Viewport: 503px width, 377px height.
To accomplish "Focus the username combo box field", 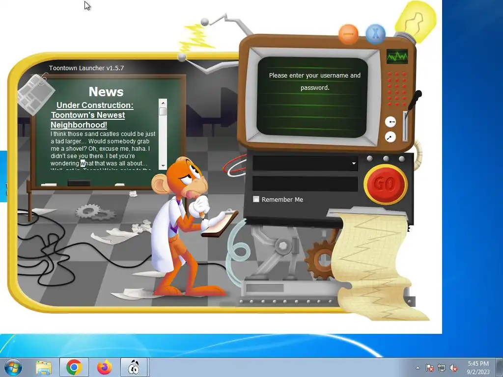I will (305, 163).
